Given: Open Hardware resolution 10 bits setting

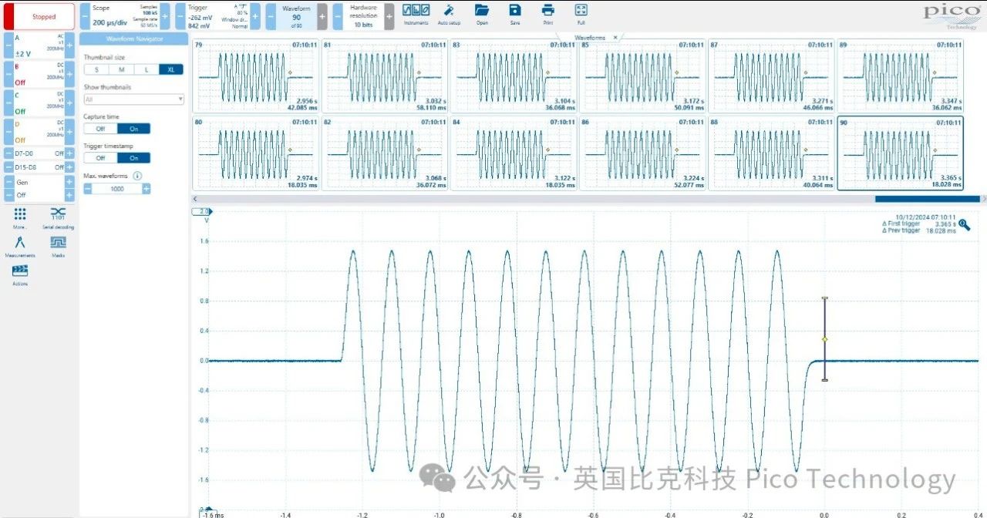Looking at the screenshot, I should [363, 16].
